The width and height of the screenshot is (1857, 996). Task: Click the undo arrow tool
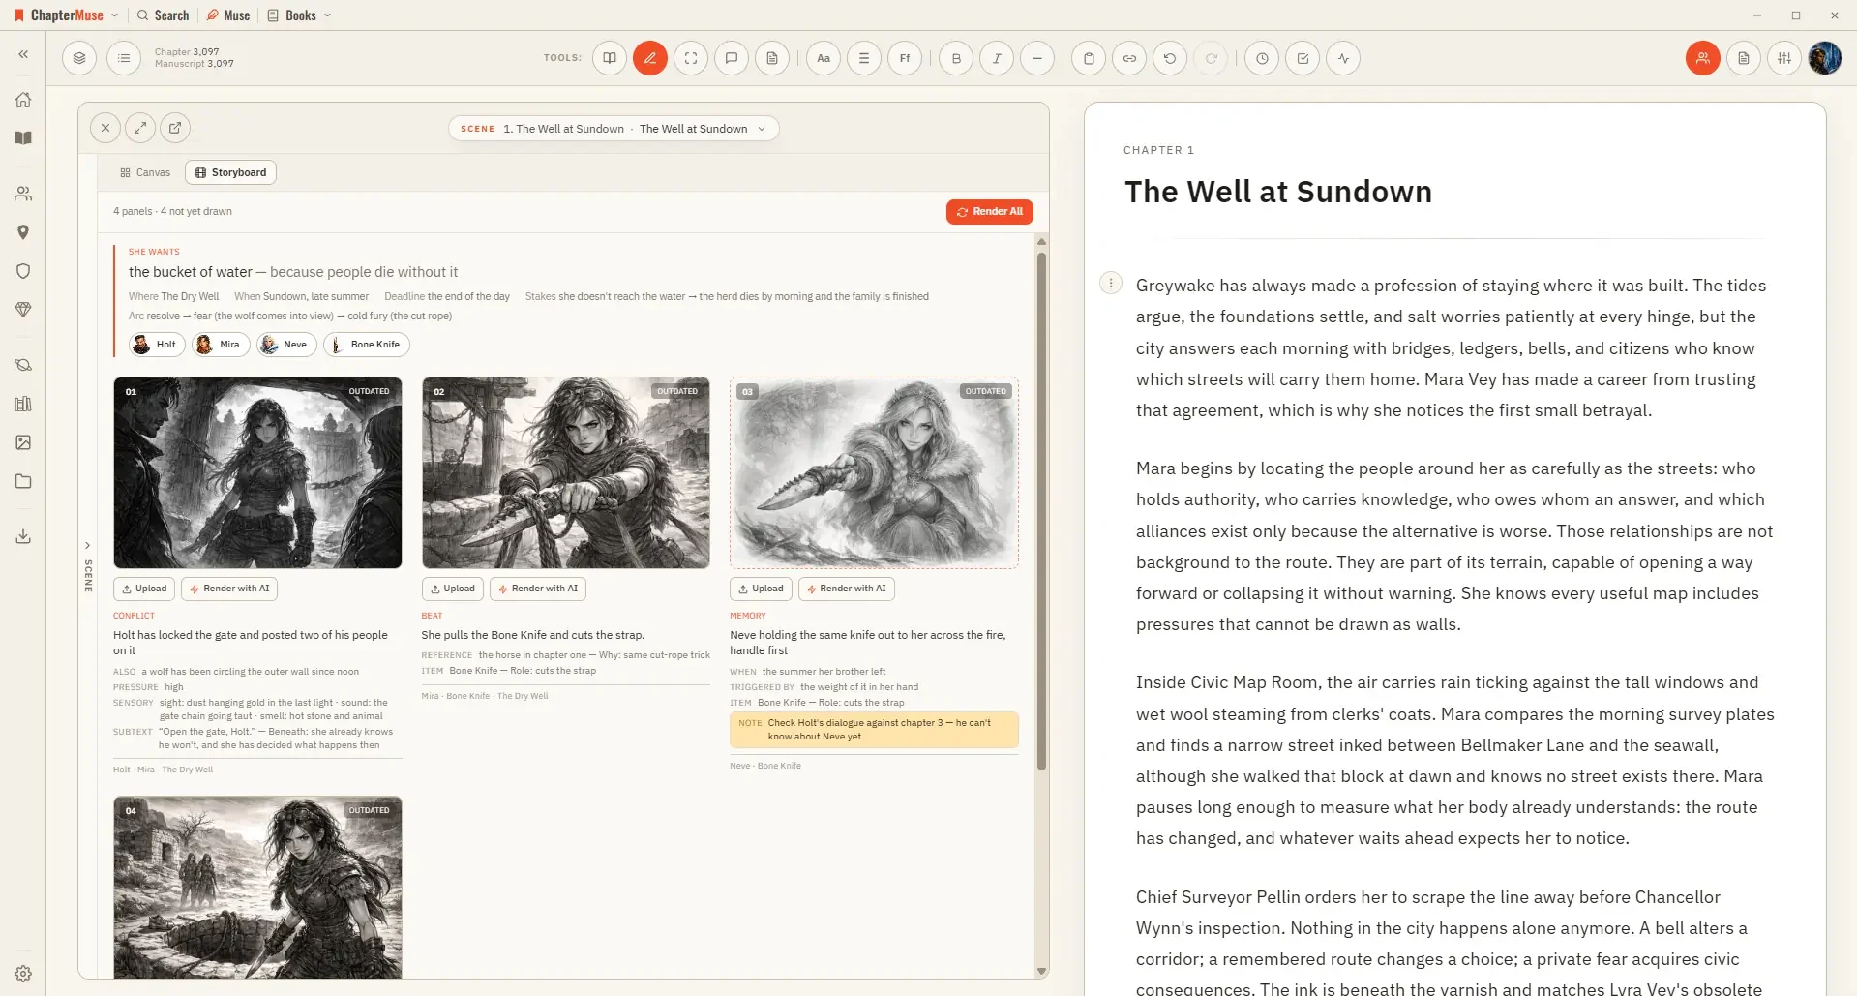[x=1170, y=58]
